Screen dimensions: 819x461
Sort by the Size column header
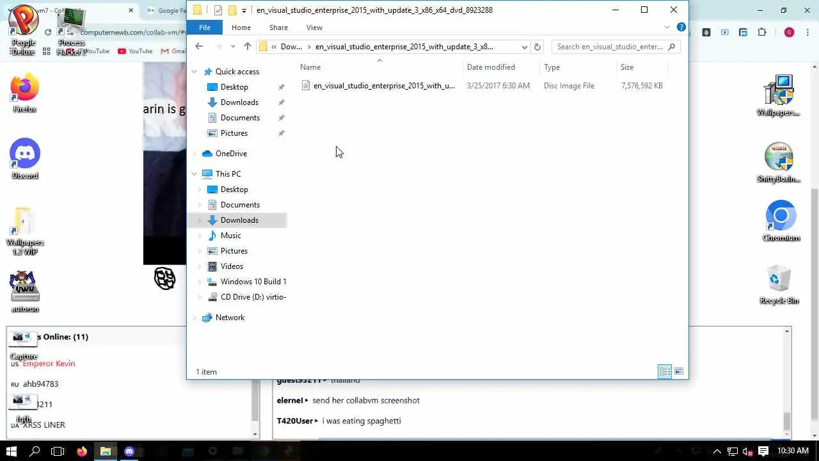642,67
